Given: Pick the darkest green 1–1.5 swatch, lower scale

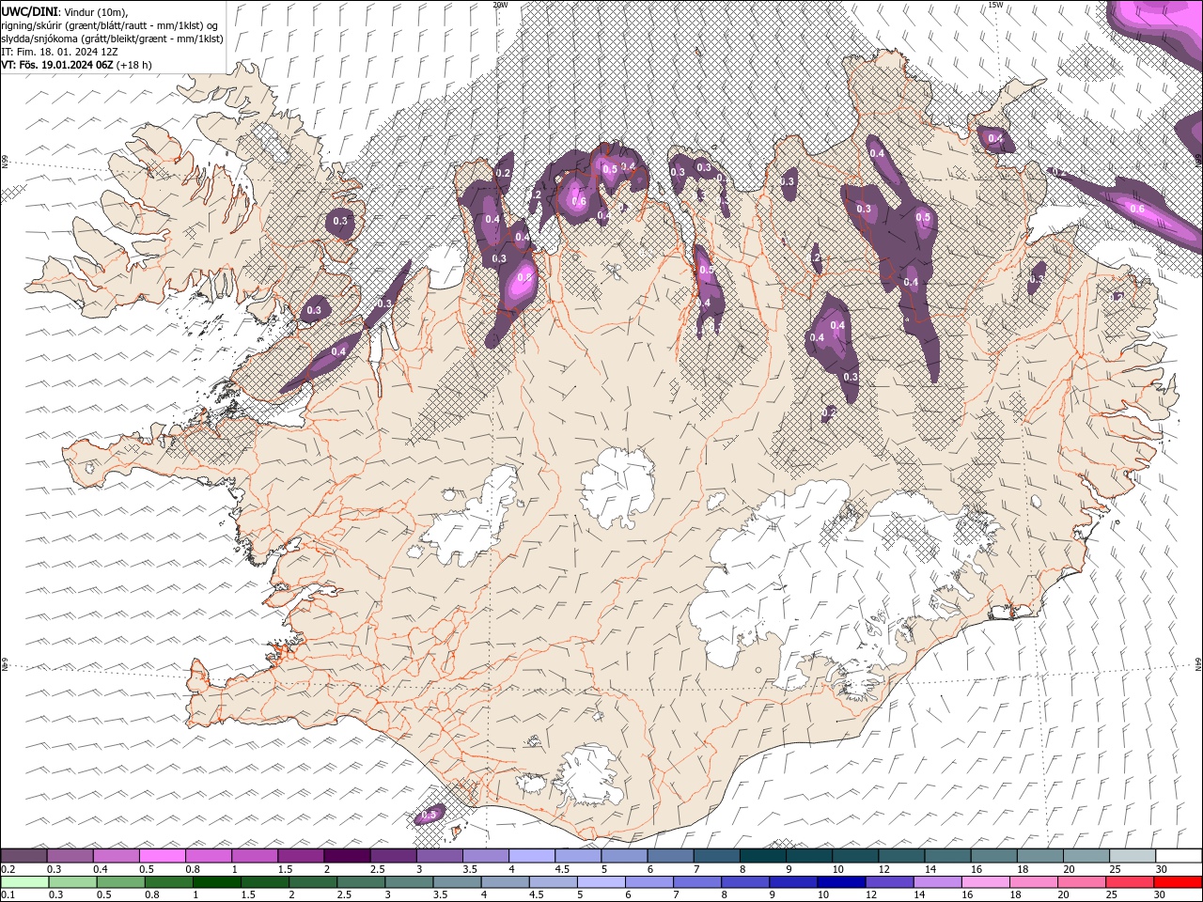Looking at the screenshot, I should pyautogui.click(x=217, y=882).
